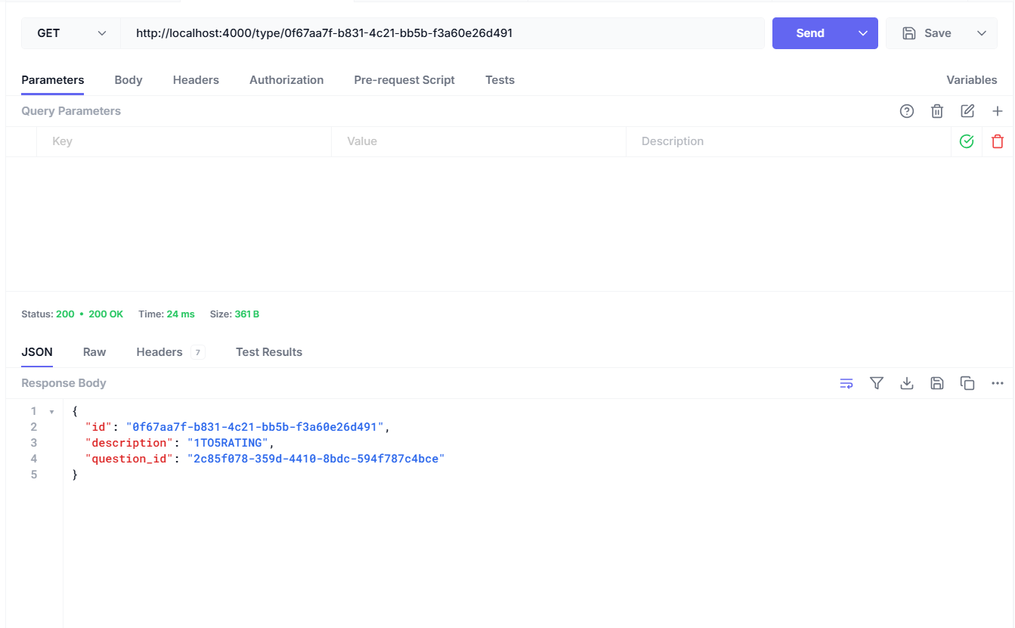Click the query parameters help icon
The width and height of the screenshot is (1015, 628).
(907, 111)
